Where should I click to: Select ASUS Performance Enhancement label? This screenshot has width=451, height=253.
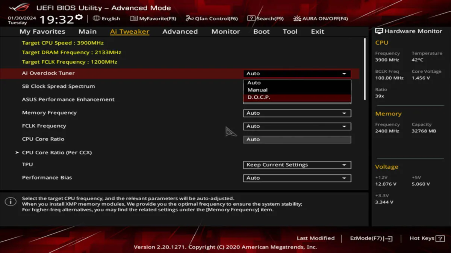pos(68,100)
